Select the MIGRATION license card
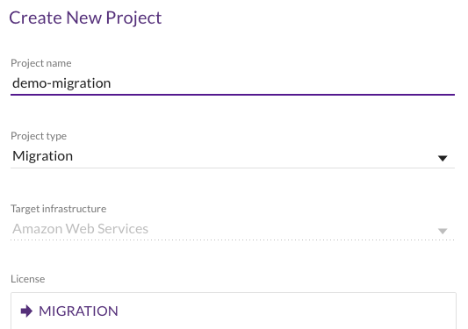This screenshot has width=468, height=329. [x=234, y=311]
